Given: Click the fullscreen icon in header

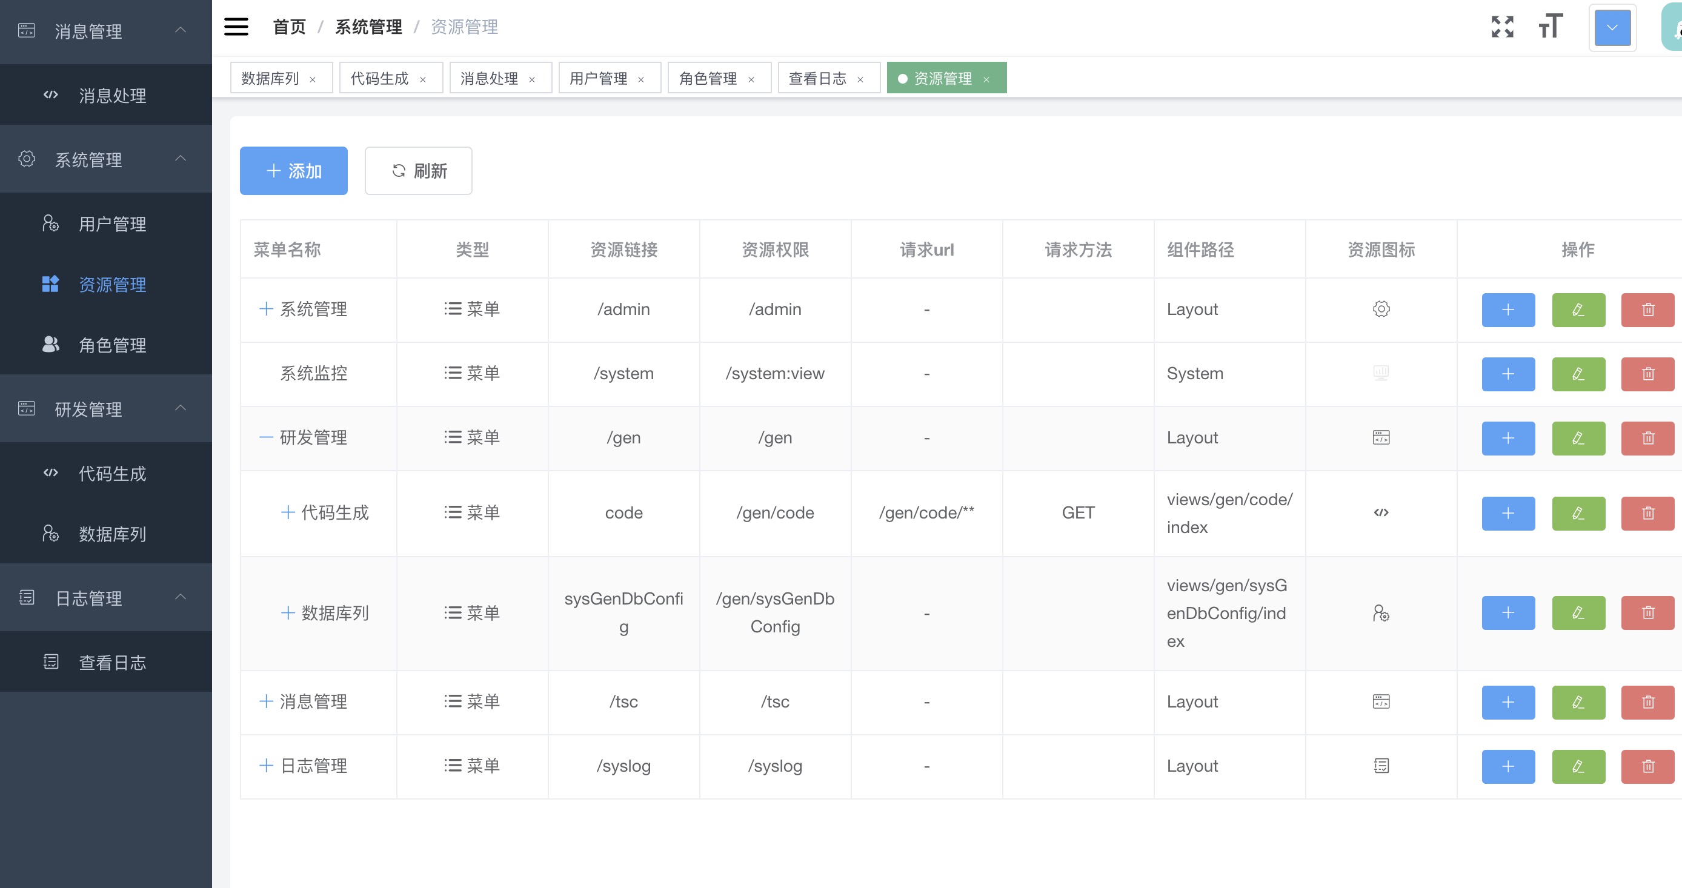Looking at the screenshot, I should point(1502,27).
